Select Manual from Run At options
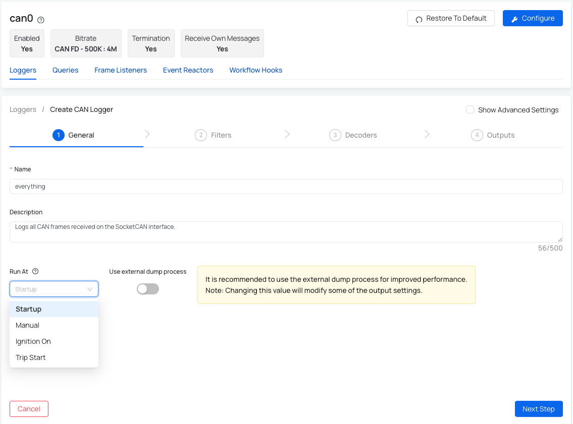Image resolution: width=573 pixels, height=424 pixels. point(27,325)
